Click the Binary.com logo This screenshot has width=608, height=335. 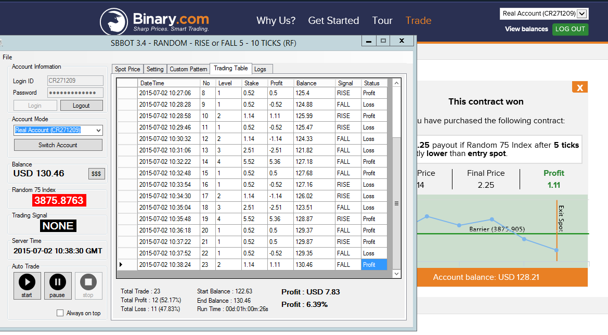pyautogui.click(x=154, y=21)
